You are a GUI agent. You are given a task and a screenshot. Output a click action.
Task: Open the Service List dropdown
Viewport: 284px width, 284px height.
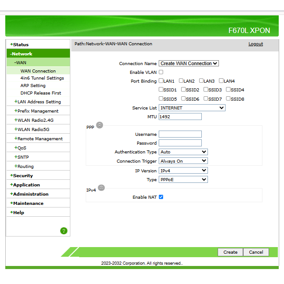(x=192, y=108)
